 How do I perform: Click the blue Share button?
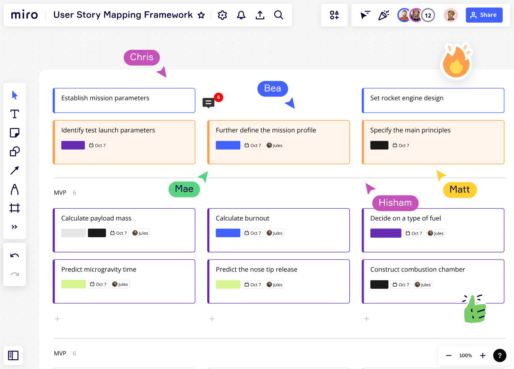coord(484,15)
